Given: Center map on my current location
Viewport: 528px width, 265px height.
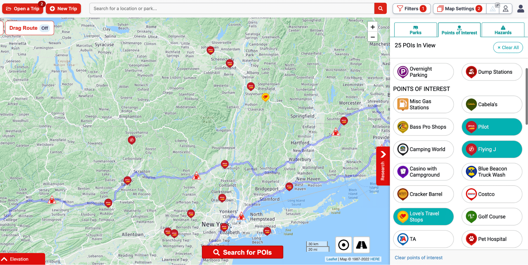Looking at the screenshot, I should click(343, 245).
